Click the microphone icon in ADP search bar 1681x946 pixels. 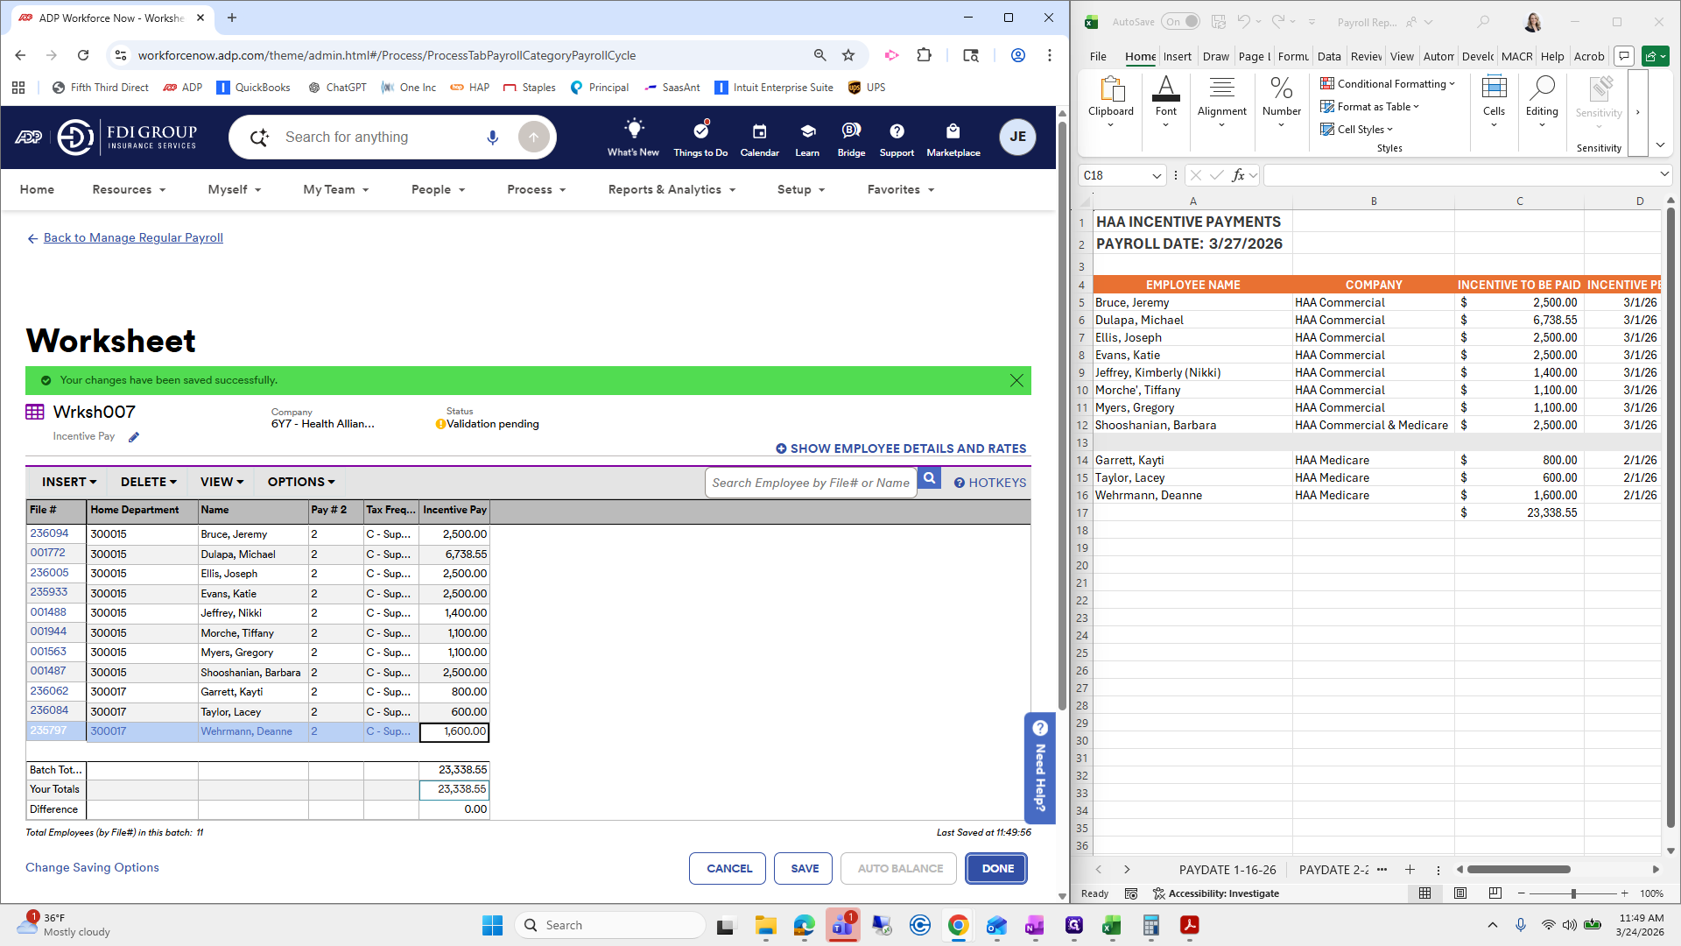pyautogui.click(x=492, y=137)
